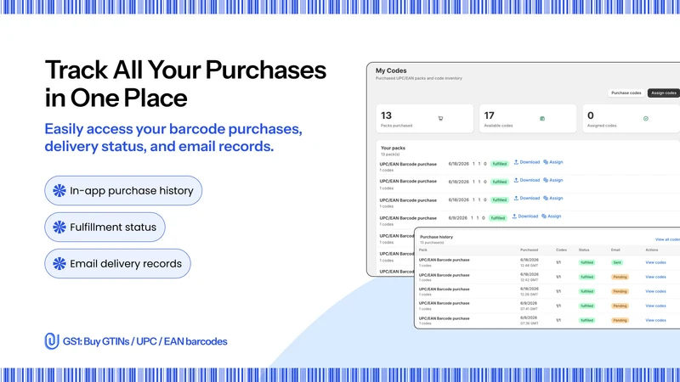Image resolution: width=680 pixels, height=382 pixels.
Task: Click View codes for the 12:26 GMT purchase
Action: pyautogui.click(x=655, y=291)
